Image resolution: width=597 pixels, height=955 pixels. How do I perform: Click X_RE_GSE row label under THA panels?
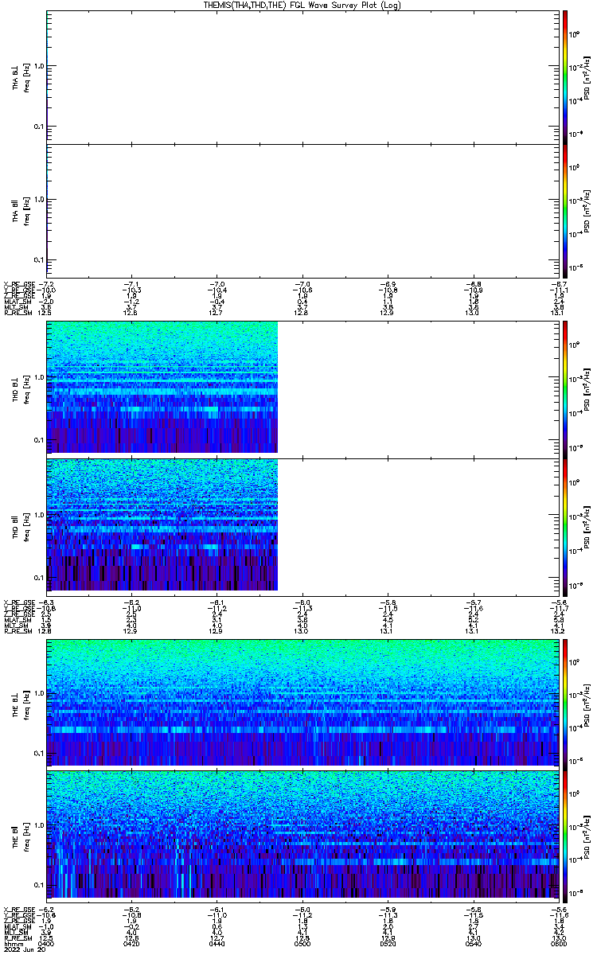pos(19,283)
